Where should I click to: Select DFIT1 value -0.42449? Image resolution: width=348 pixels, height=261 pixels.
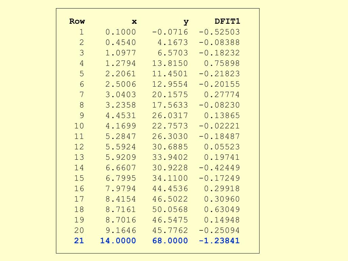pyautogui.click(x=219, y=168)
